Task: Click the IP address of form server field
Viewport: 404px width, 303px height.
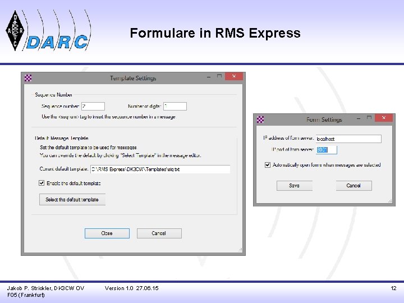Action: 348,139
